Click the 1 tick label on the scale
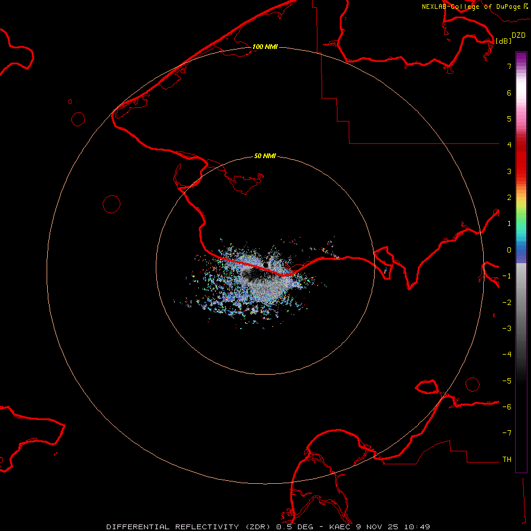This screenshot has height=531, width=531. tap(509, 224)
